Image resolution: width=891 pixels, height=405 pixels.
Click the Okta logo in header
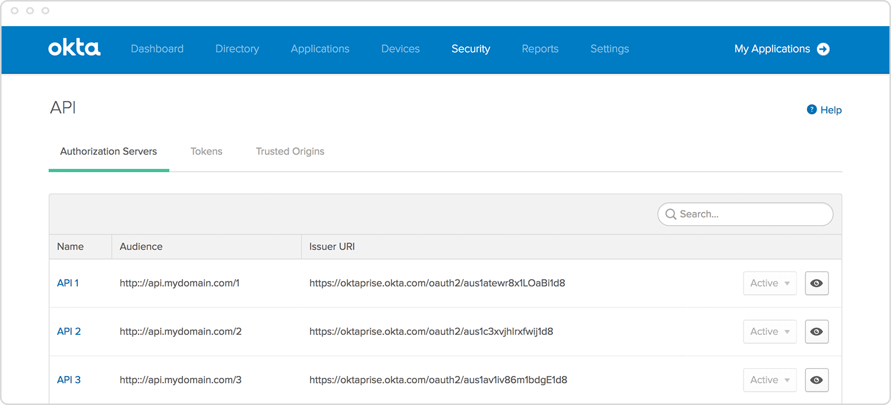pyautogui.click(x=74, y=48)
